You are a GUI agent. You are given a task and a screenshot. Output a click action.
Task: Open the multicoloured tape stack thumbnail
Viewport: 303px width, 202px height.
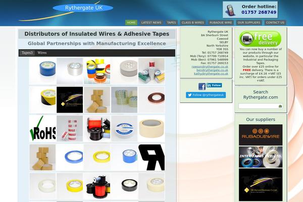coord(97,71)
